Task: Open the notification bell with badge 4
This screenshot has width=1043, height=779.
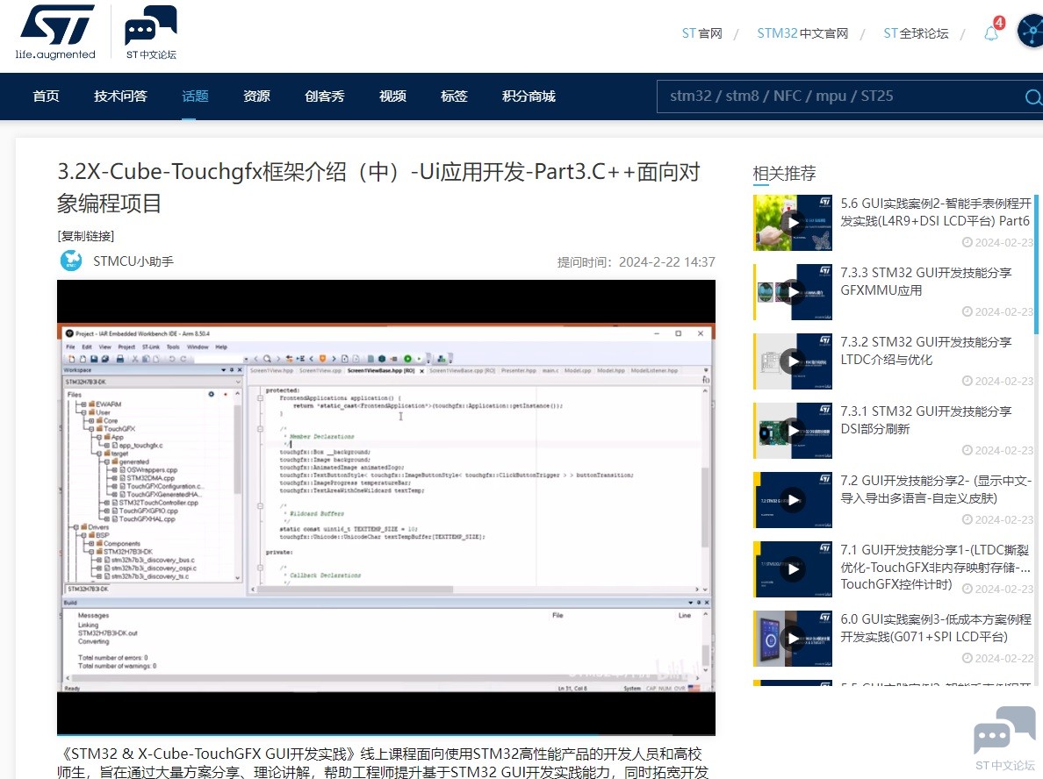Action: click(x=992, y=31)
